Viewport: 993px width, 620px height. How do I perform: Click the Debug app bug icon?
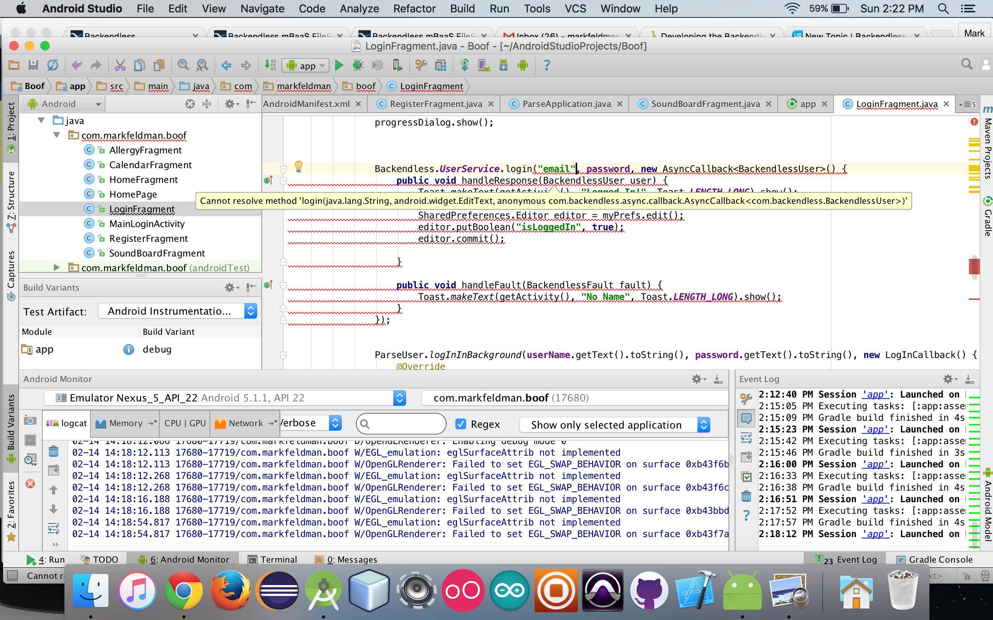point(358,65)
